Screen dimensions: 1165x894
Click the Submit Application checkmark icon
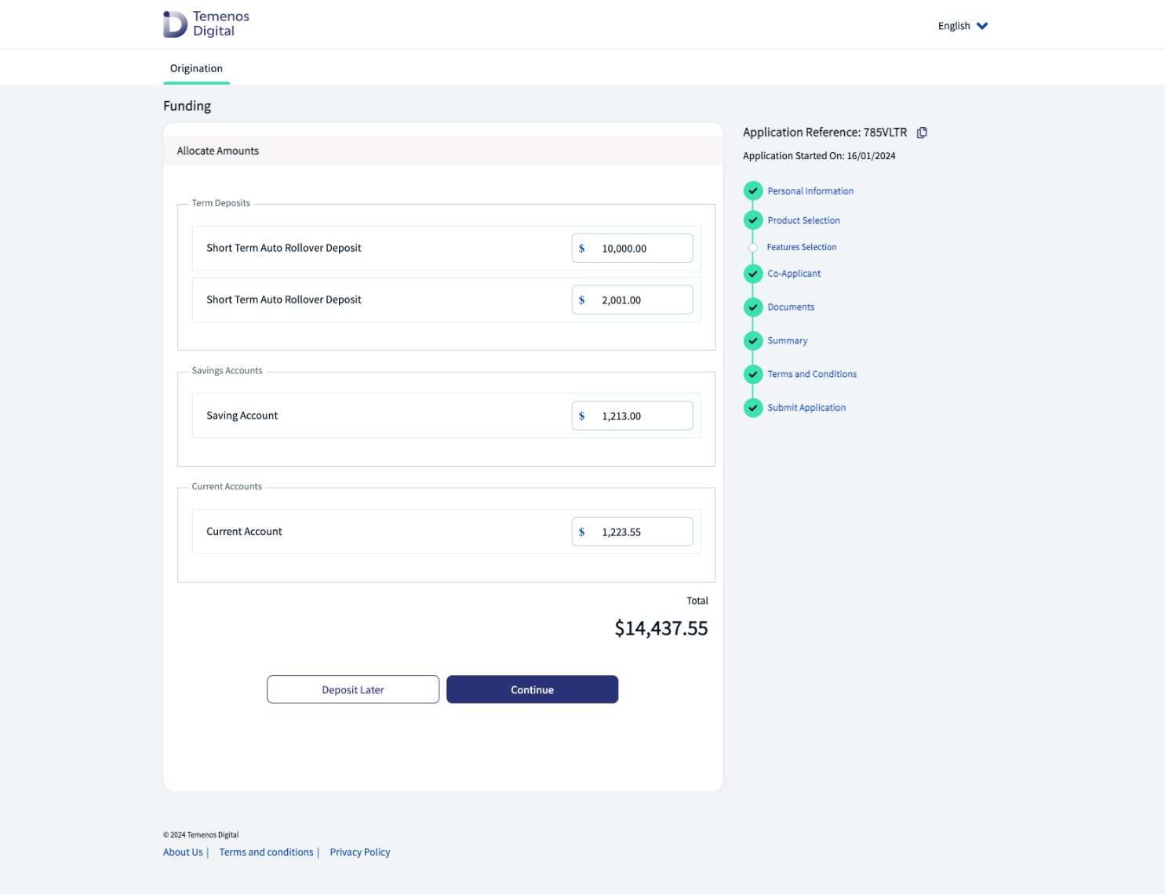753,408
